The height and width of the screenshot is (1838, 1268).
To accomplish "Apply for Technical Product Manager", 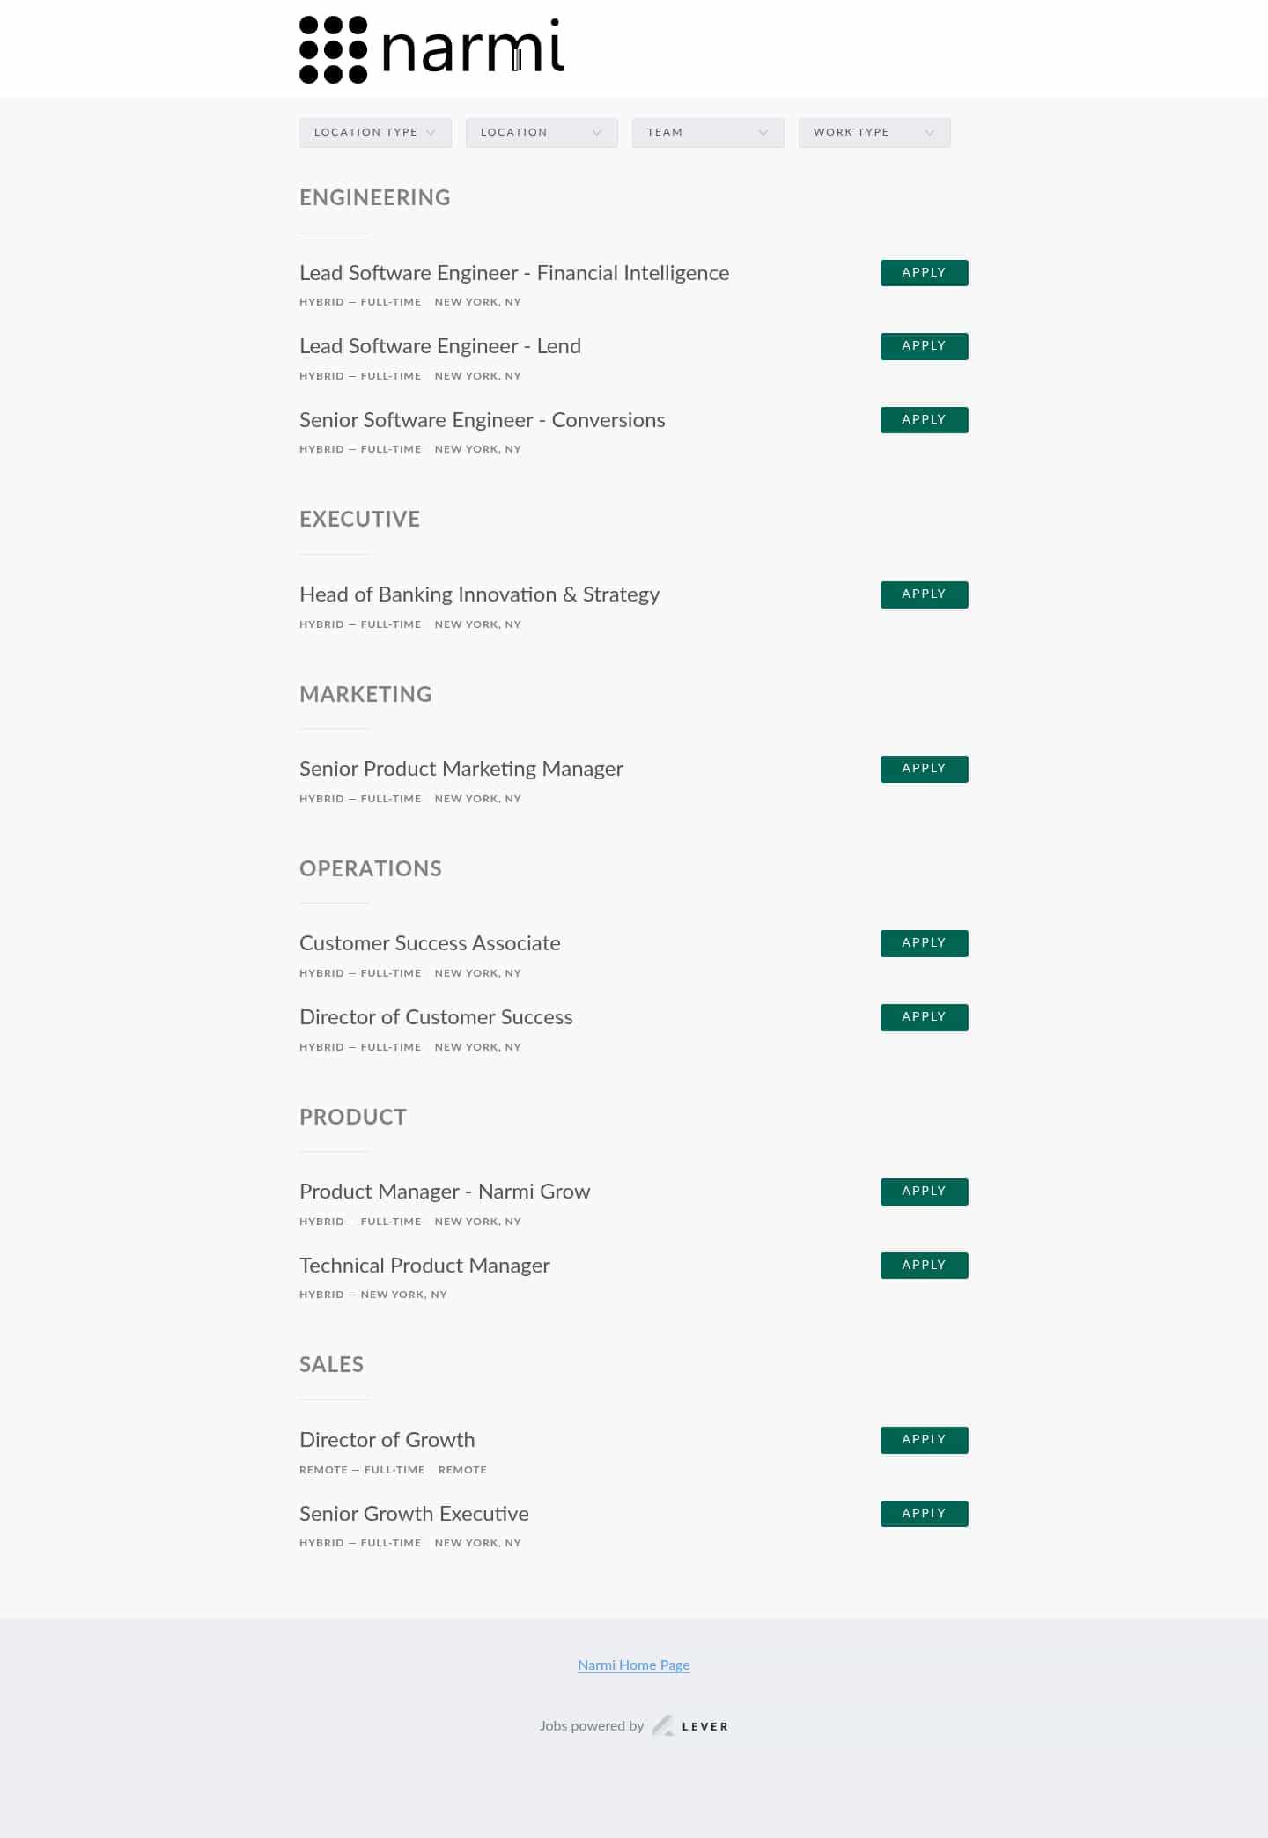I will pyautogui.click(x=924, y=1266).
